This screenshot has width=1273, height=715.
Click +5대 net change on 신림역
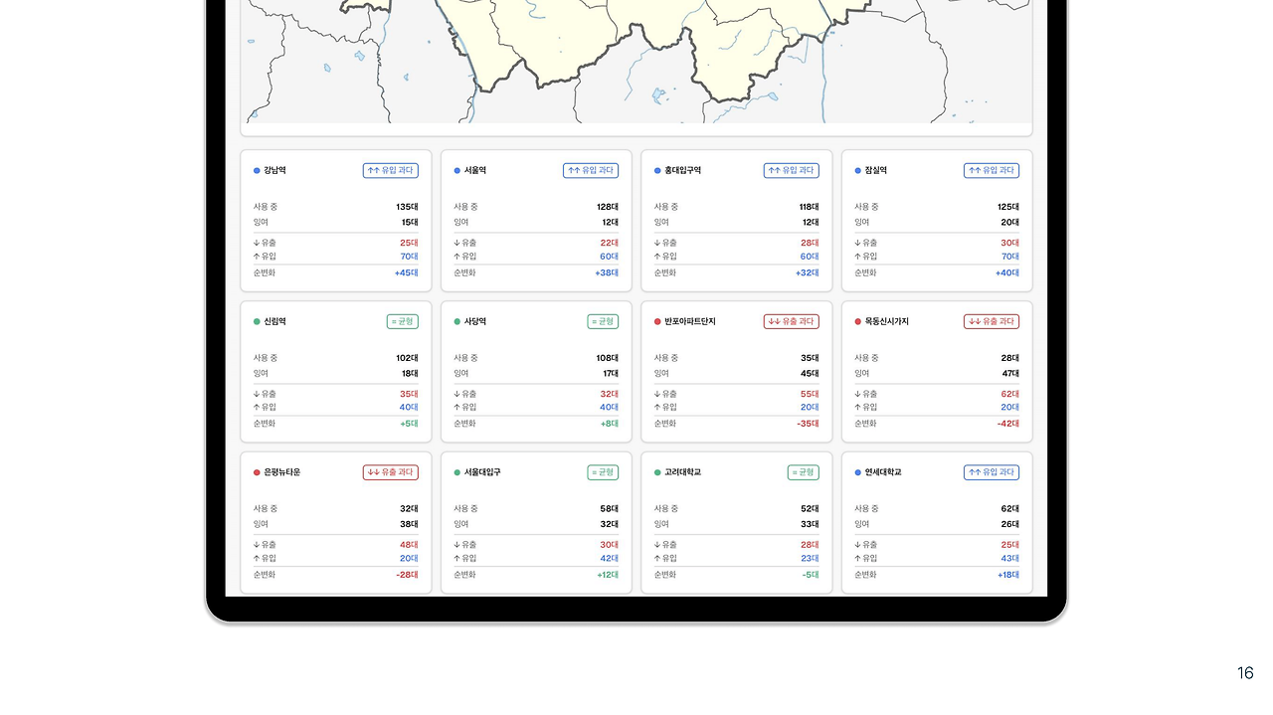409,424
